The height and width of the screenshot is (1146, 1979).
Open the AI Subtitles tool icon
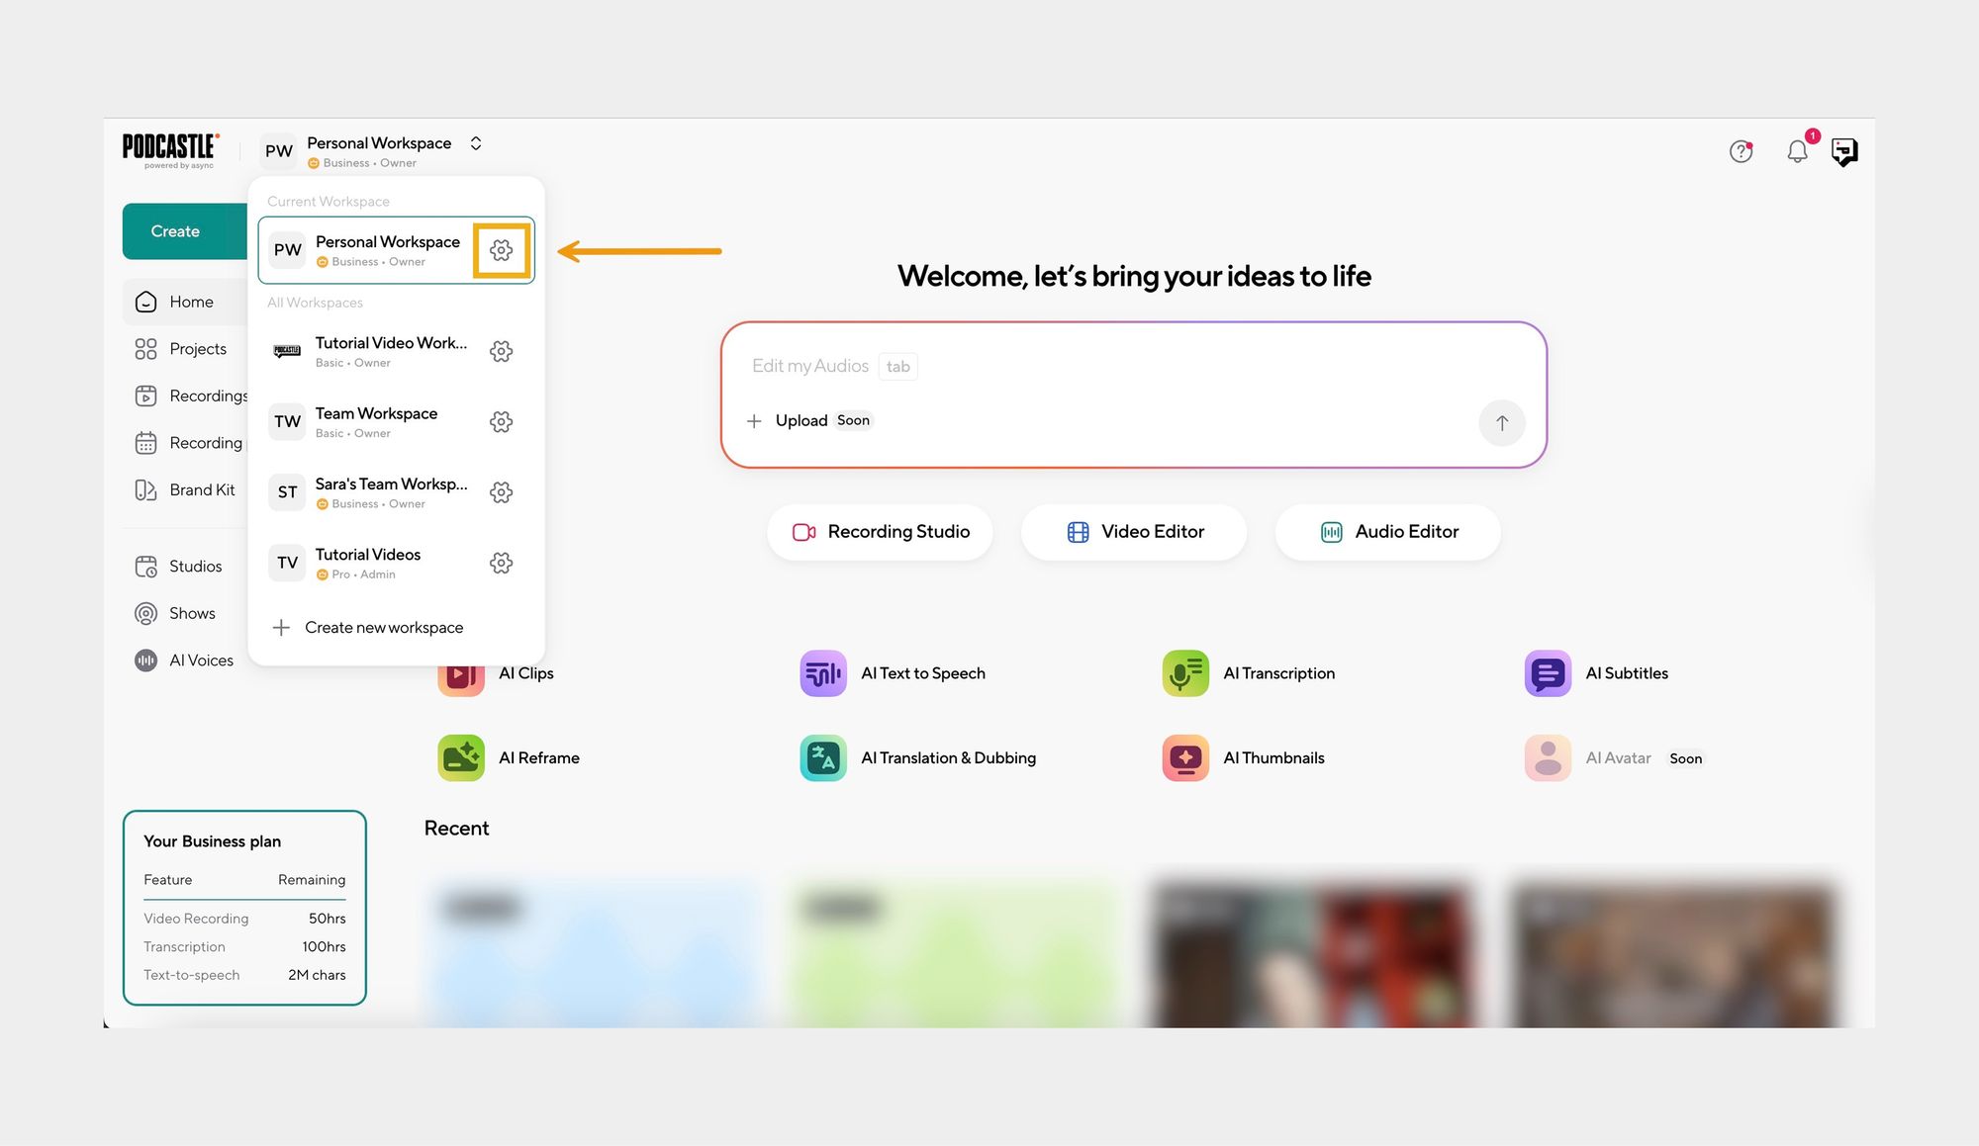[1548, 673]
